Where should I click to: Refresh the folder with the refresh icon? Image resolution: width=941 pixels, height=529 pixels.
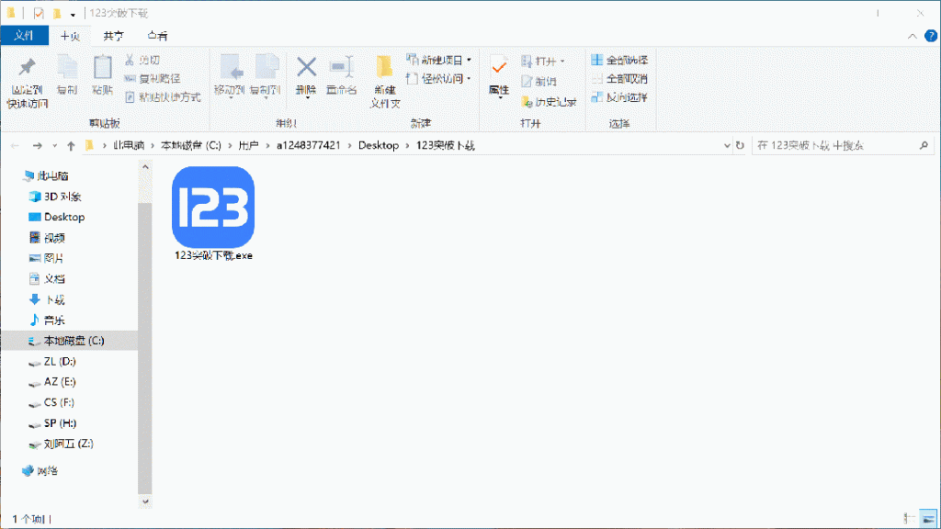[740, 145]
